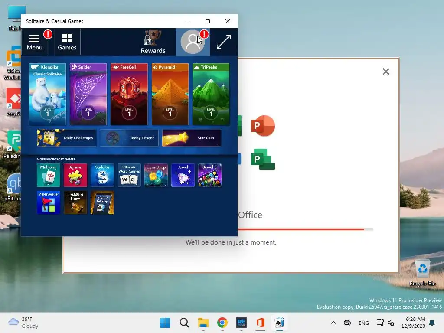
Task: Switch to Office installer in taskbar
Action: pyautogui.click(x=261, y=323)
